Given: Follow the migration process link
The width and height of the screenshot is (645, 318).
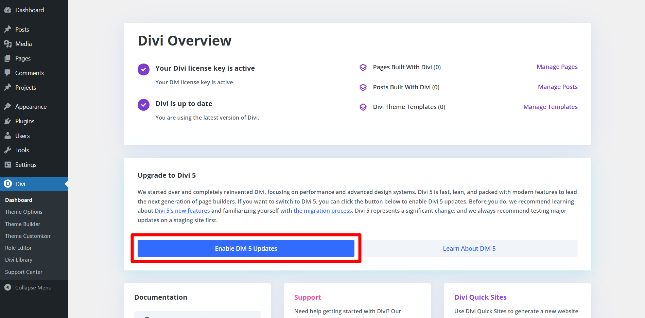Looking at the screenshot, I should (322, 211).
